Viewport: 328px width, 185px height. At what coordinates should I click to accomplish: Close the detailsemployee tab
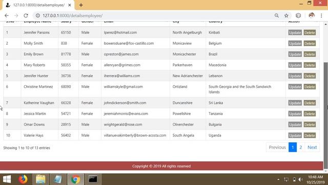[70, 5]
